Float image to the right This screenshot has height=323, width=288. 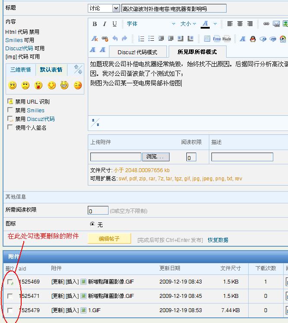pyautogui.click(x=190, y=39)
